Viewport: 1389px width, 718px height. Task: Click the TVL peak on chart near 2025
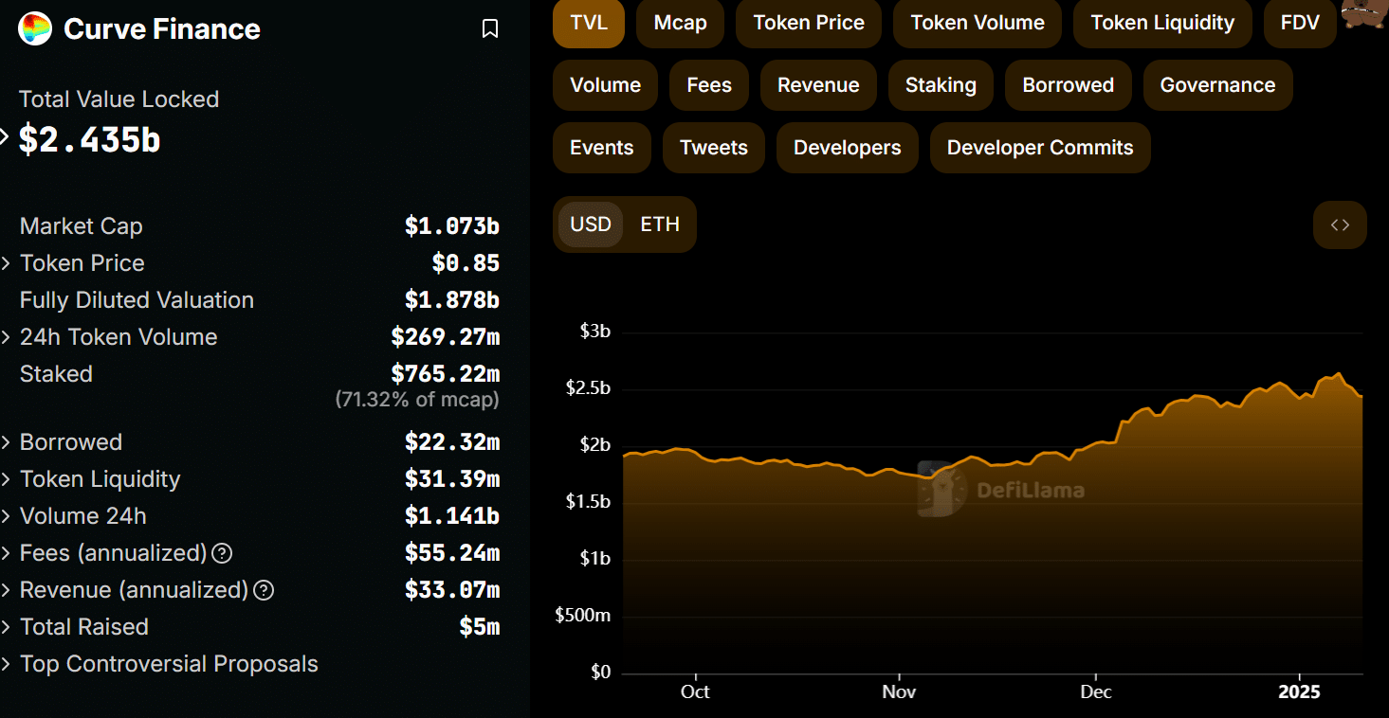pos(1338,374)
